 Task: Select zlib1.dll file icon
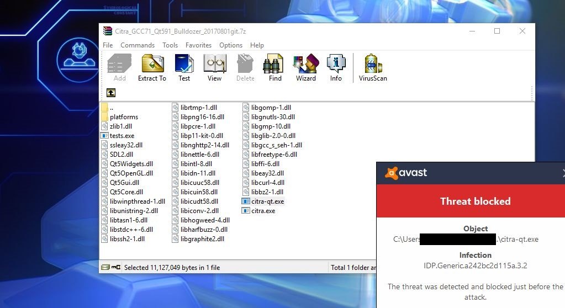point(104,126)
